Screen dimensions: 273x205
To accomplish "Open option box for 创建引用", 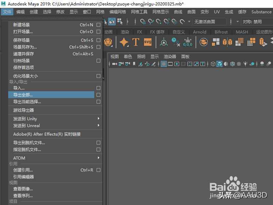I will 98,170.
